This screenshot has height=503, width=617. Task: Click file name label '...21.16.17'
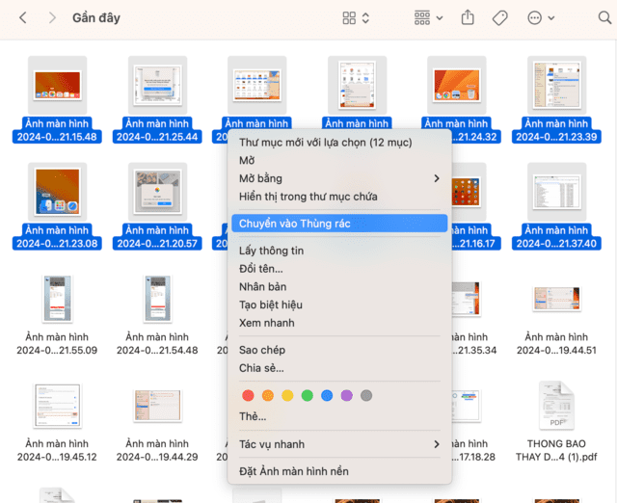(x=476, y=244)
